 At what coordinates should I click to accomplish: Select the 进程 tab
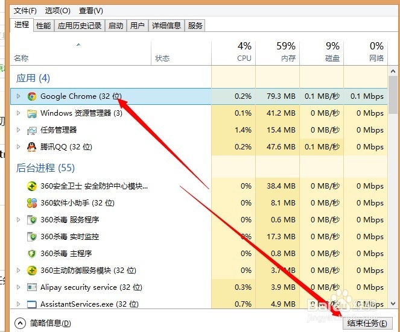(x=22, y=25)
